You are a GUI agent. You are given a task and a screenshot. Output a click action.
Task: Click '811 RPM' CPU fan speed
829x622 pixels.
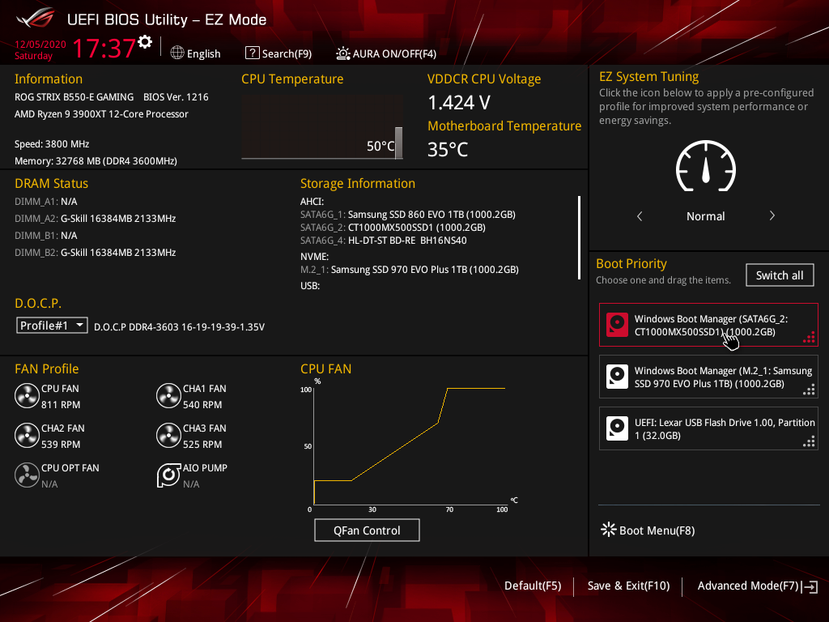point(61,405)
